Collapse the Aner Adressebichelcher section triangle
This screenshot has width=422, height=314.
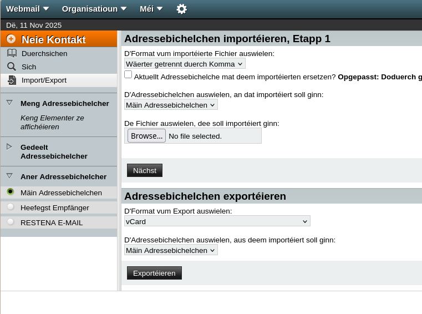(9, 176)
